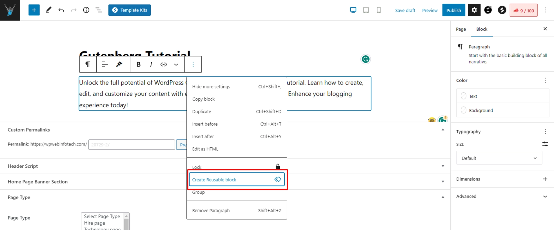
Task: Pick the Text color swatch
Action: click(464, 96)
